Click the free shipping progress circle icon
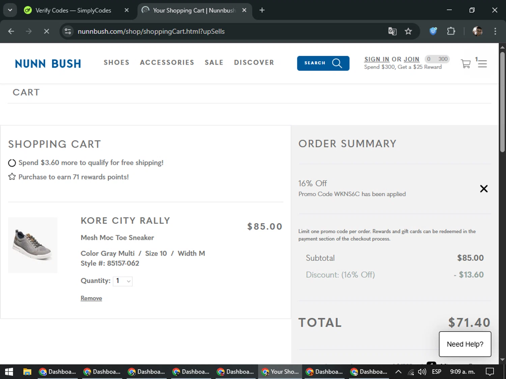 coord(12,163)
